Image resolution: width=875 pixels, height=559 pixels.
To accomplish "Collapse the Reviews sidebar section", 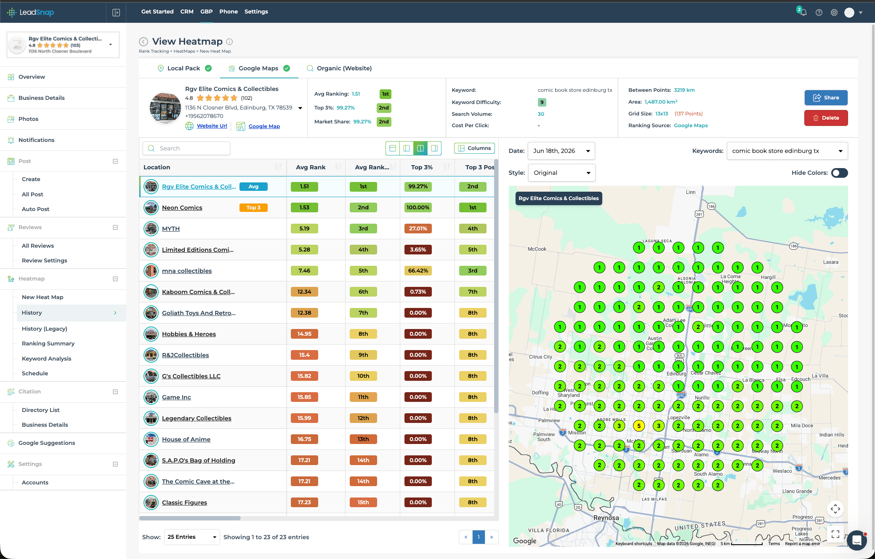I will pyautogui.click(x=115, y=227).
